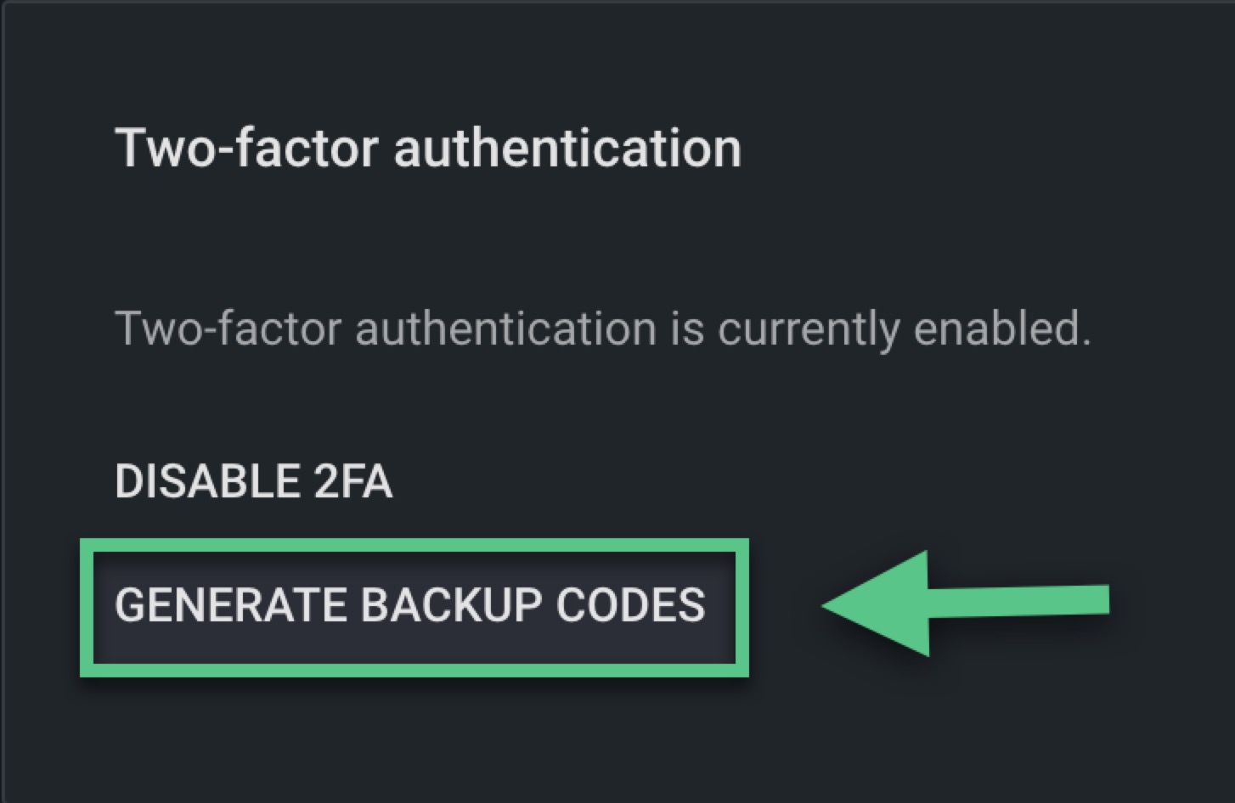
Task: Click the word "authentication" in status sentence
Action: (505, 328)
